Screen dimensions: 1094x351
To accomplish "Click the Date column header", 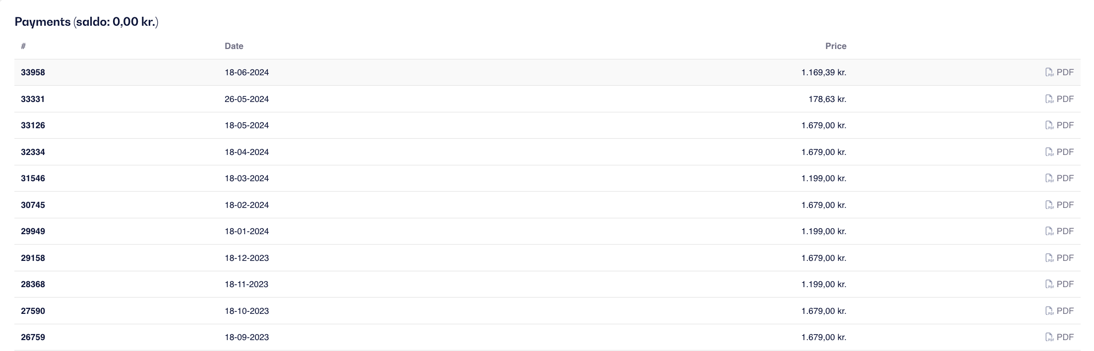I will tap(234, 46).
